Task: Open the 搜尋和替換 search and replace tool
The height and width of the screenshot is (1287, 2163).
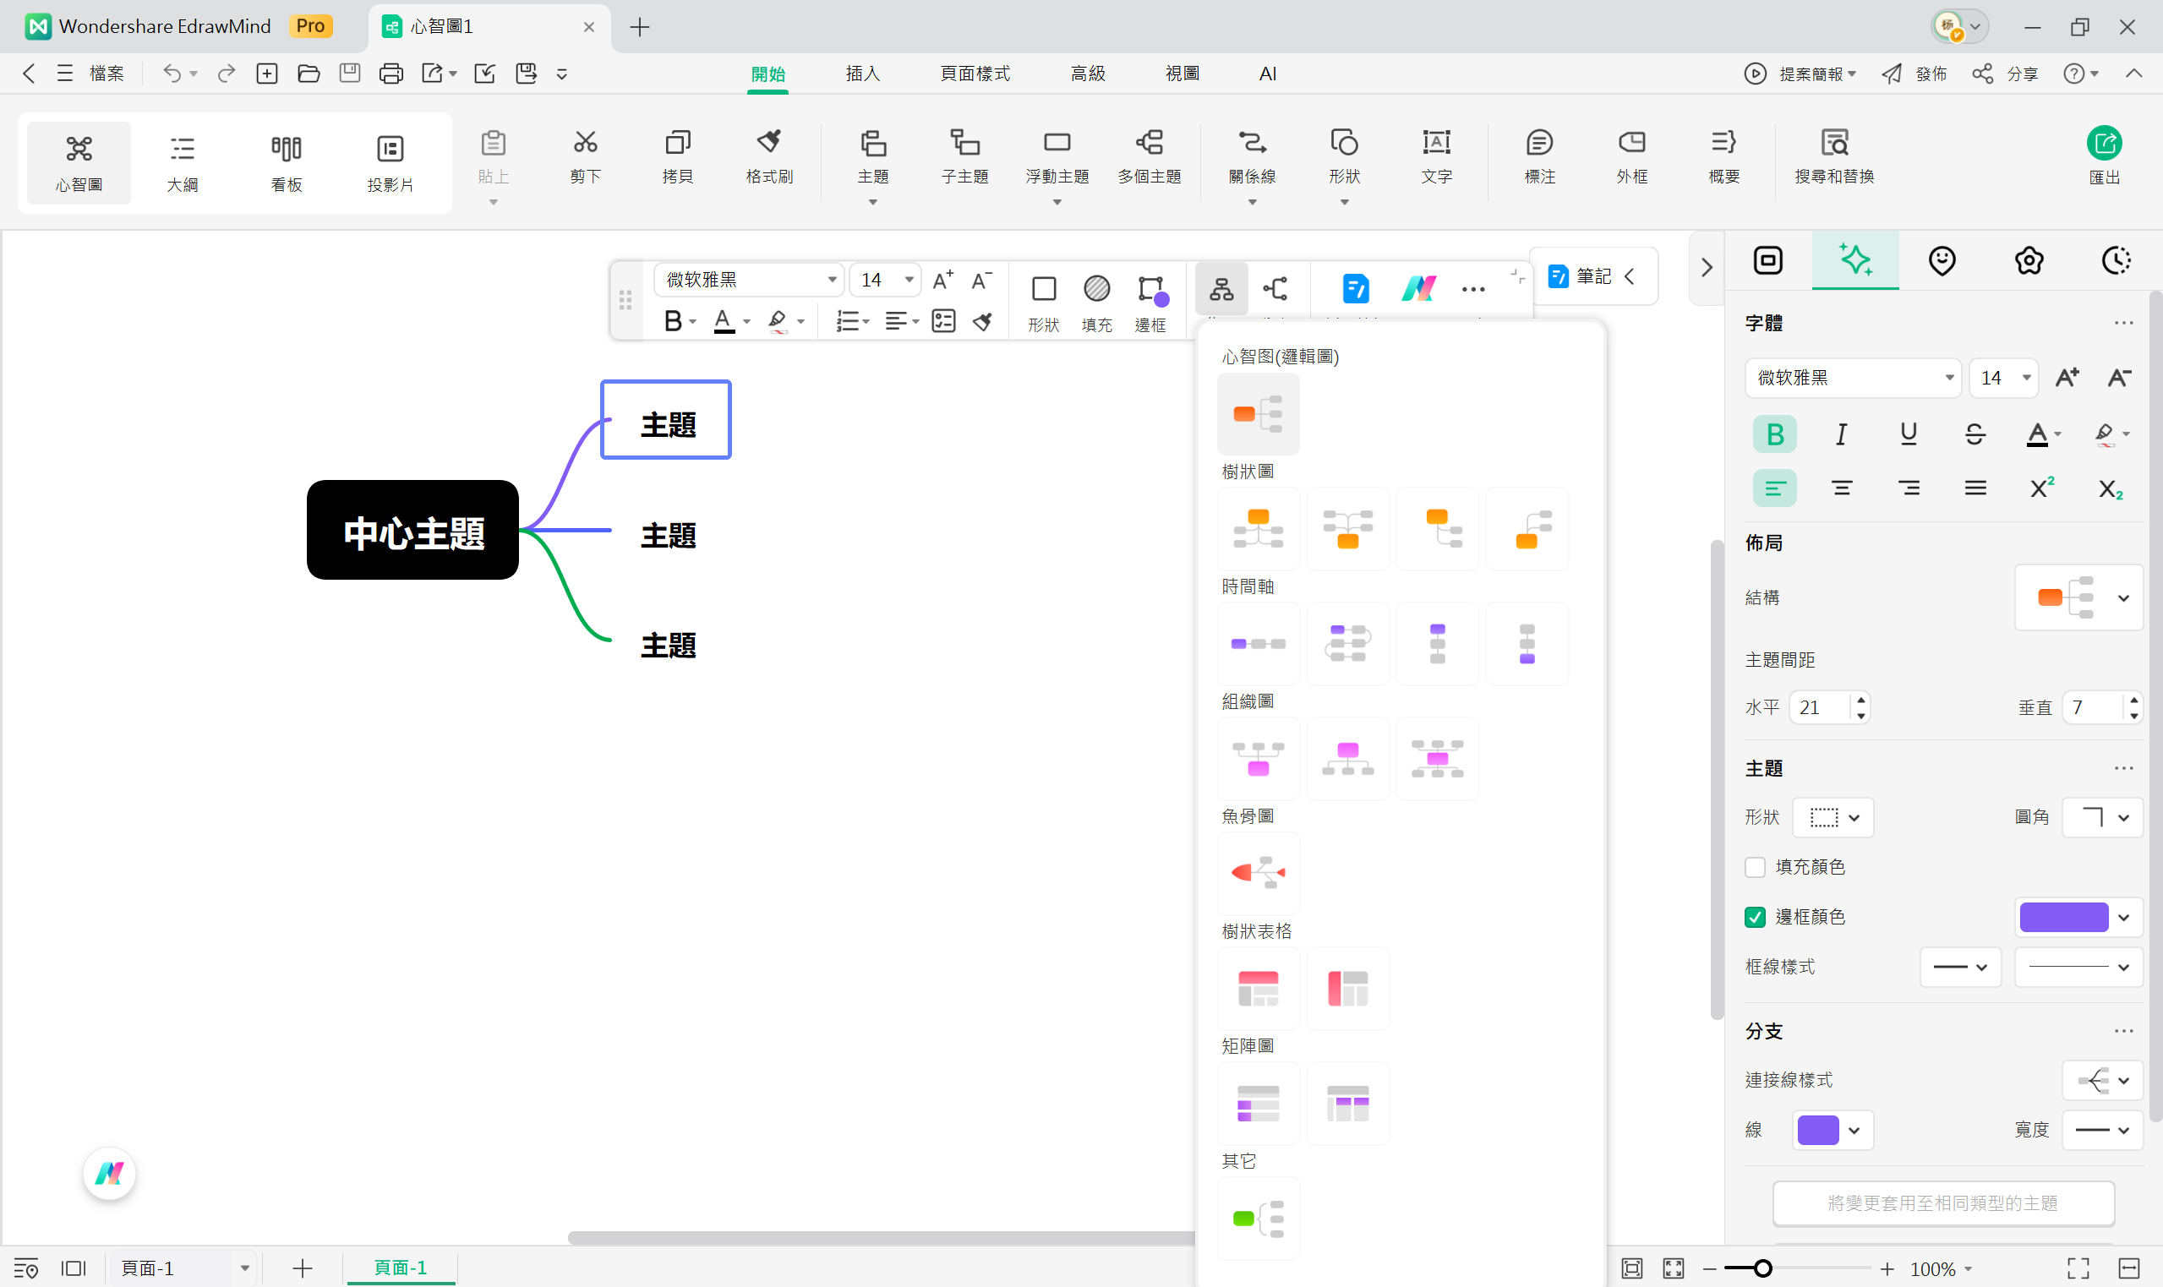Action: [x=1833, y=161]
